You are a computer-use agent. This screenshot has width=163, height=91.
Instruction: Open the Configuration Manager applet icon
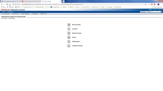69,46
